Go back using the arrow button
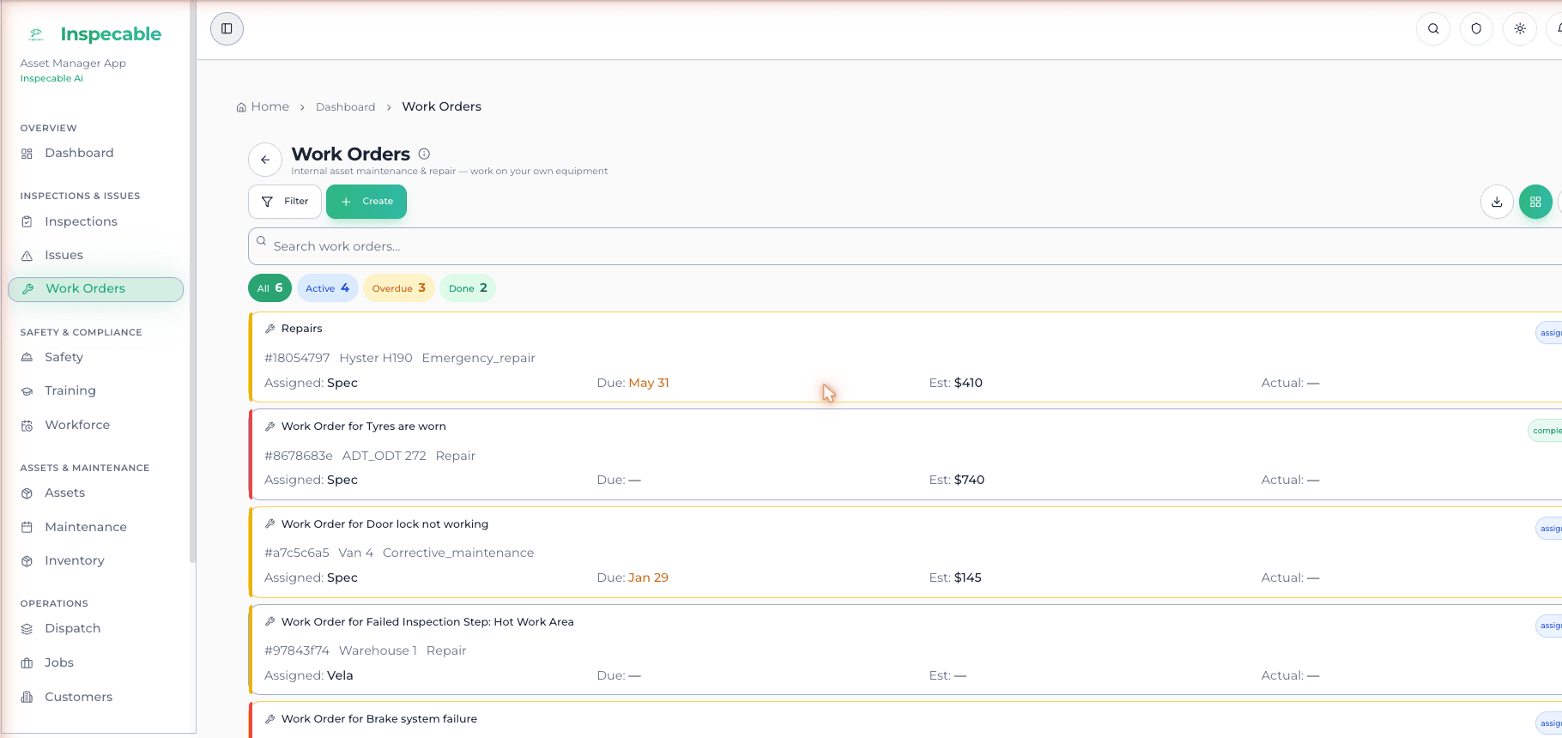The width and height of the screenshot is (1562, 738). click(x=265, y=160)
